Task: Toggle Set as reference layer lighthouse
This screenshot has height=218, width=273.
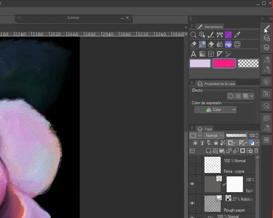Action: (202, 143)
